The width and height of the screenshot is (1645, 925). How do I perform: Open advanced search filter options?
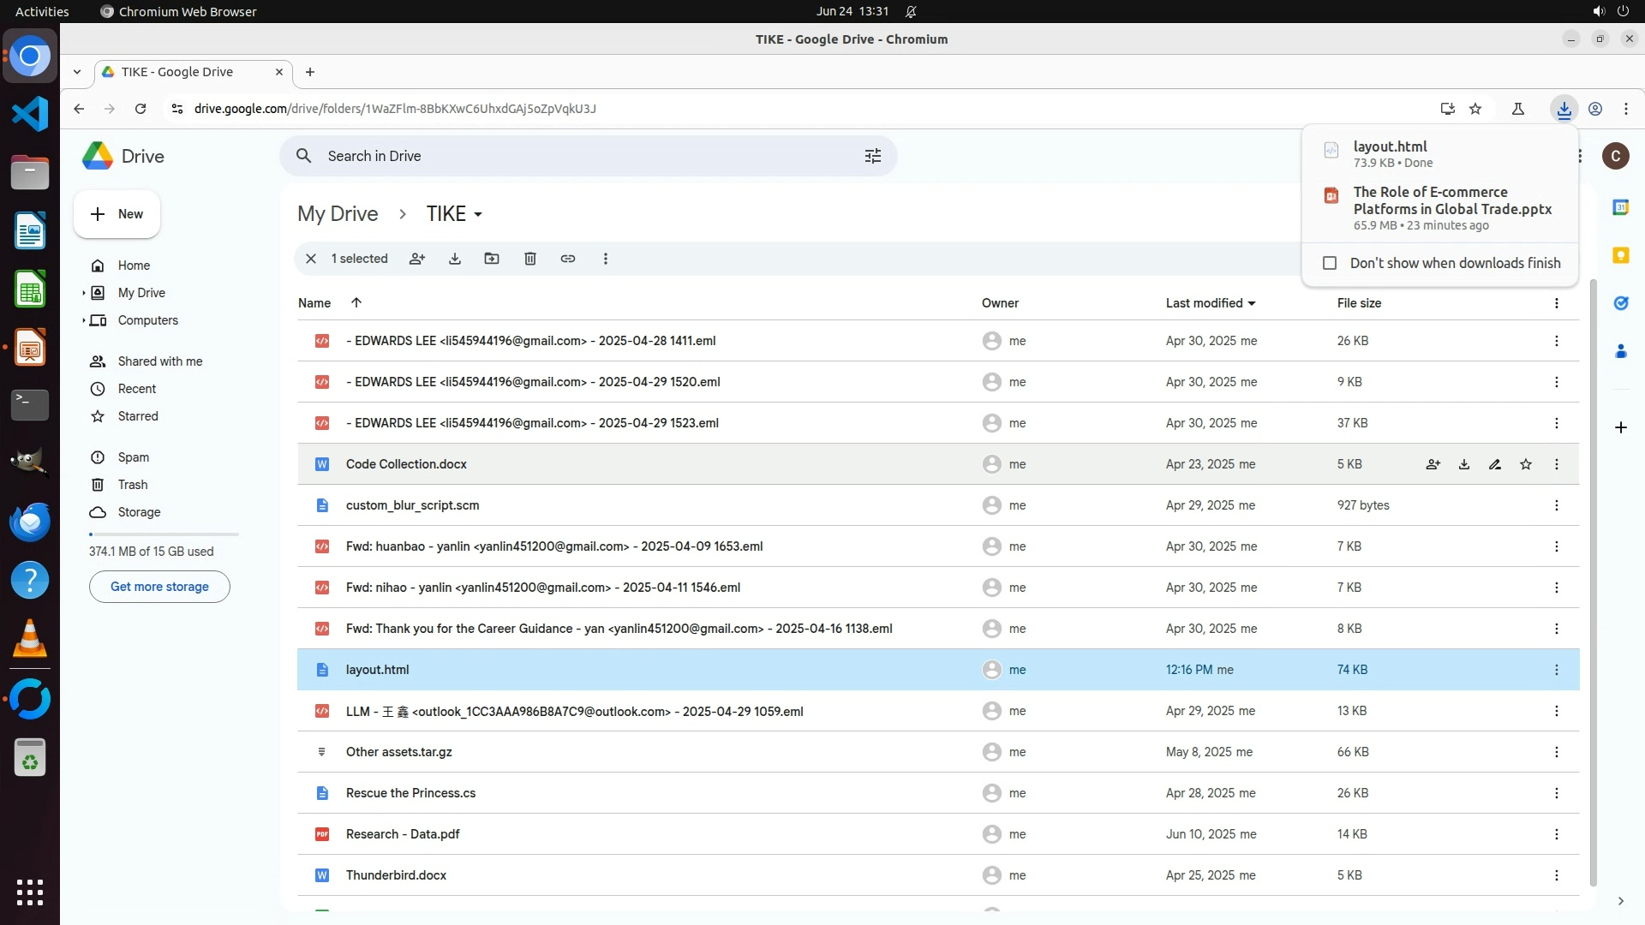(x=873, y=156)
